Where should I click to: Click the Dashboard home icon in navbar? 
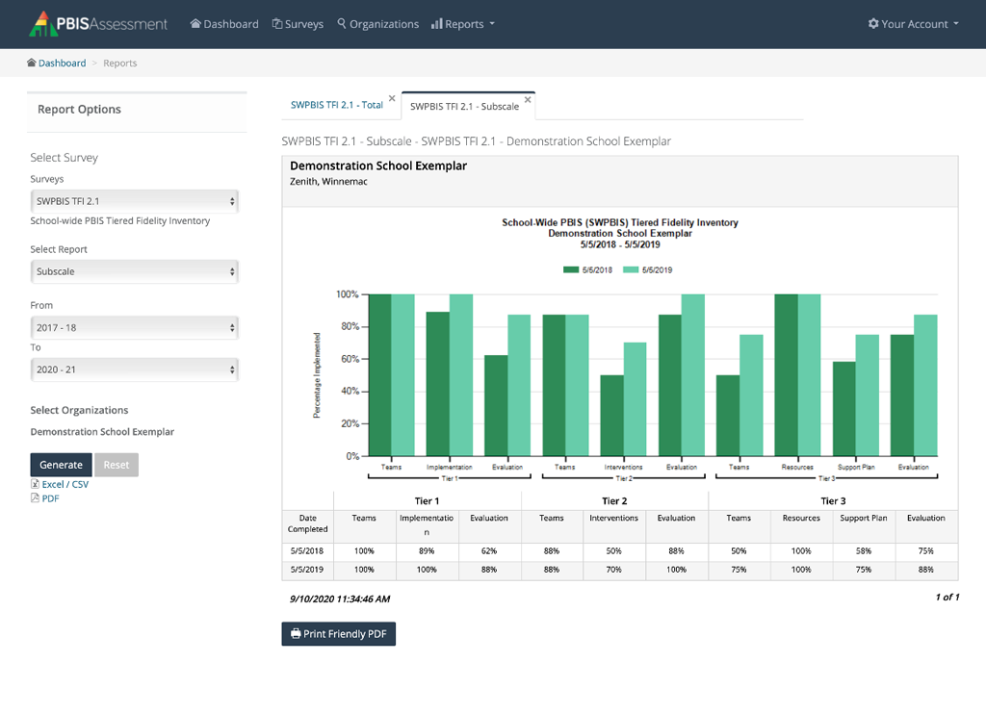tap(195, 24)
